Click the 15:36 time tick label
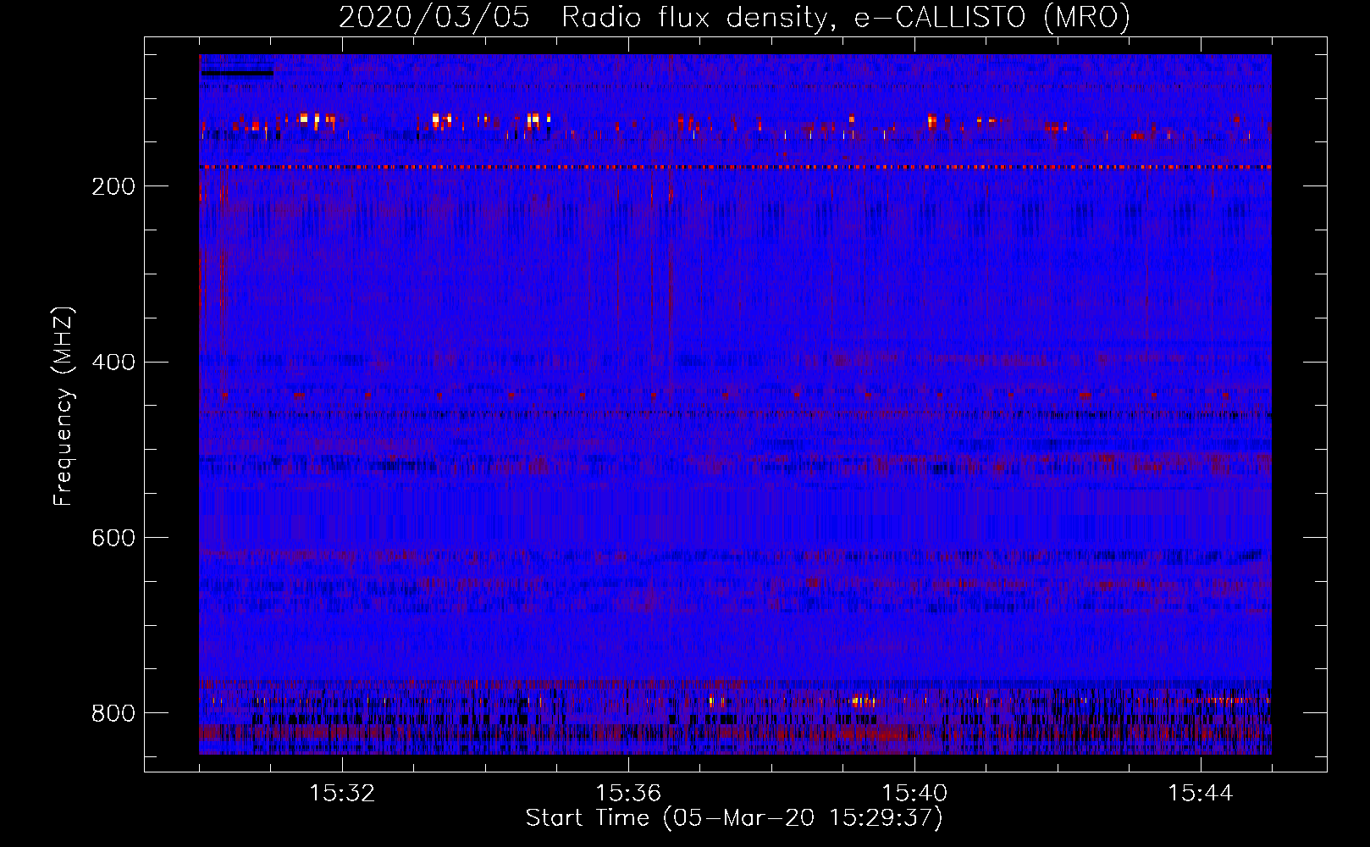Screen dimensions: 1370x847 tap(628, 794)
